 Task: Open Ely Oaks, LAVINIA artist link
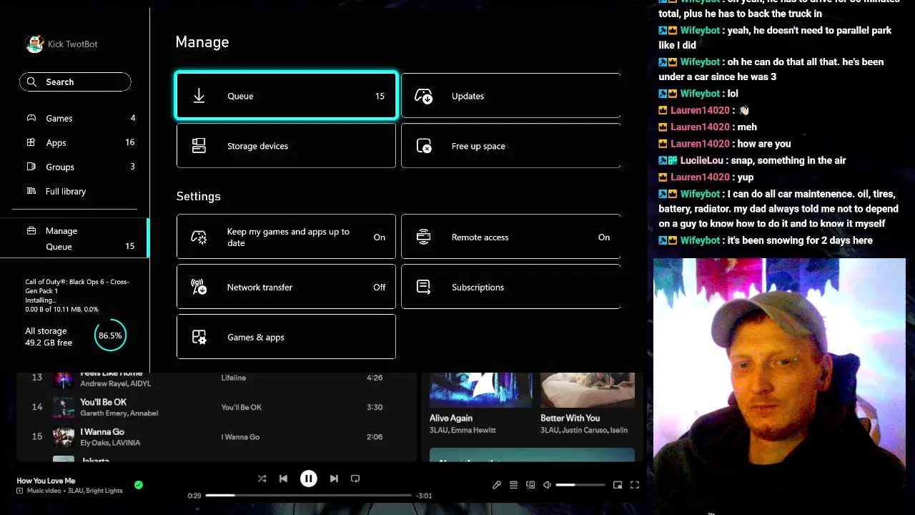(x=110, y=443)
